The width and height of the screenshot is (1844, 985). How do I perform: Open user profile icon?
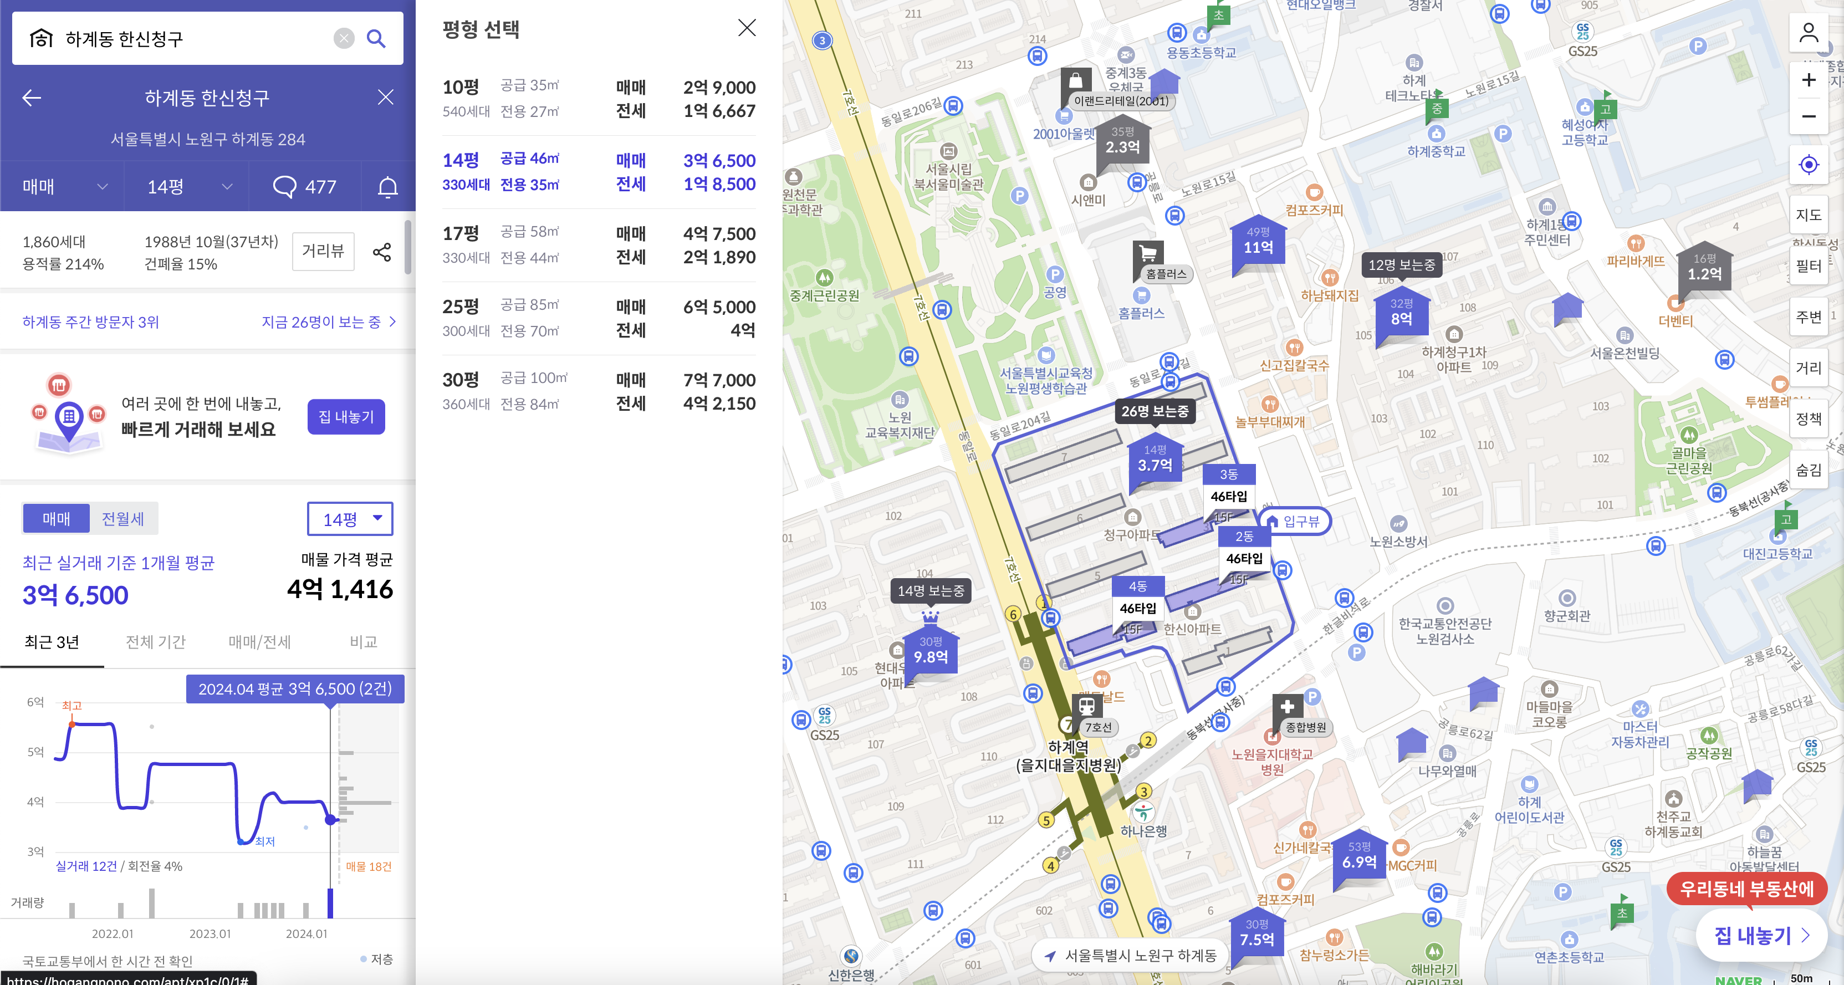coord(1808,33)
